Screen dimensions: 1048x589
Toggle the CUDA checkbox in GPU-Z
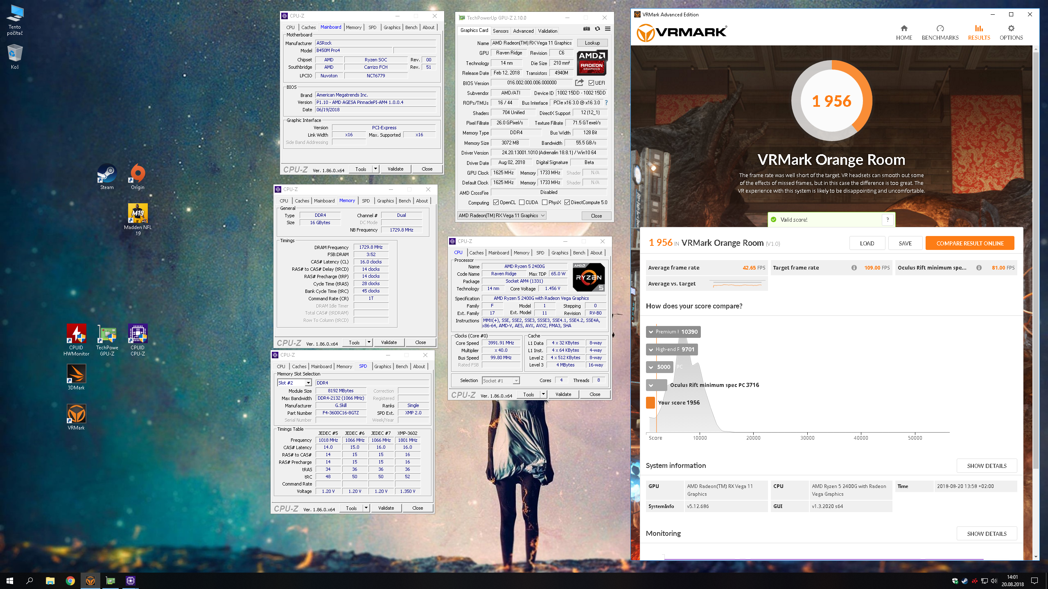click(522, 202)
